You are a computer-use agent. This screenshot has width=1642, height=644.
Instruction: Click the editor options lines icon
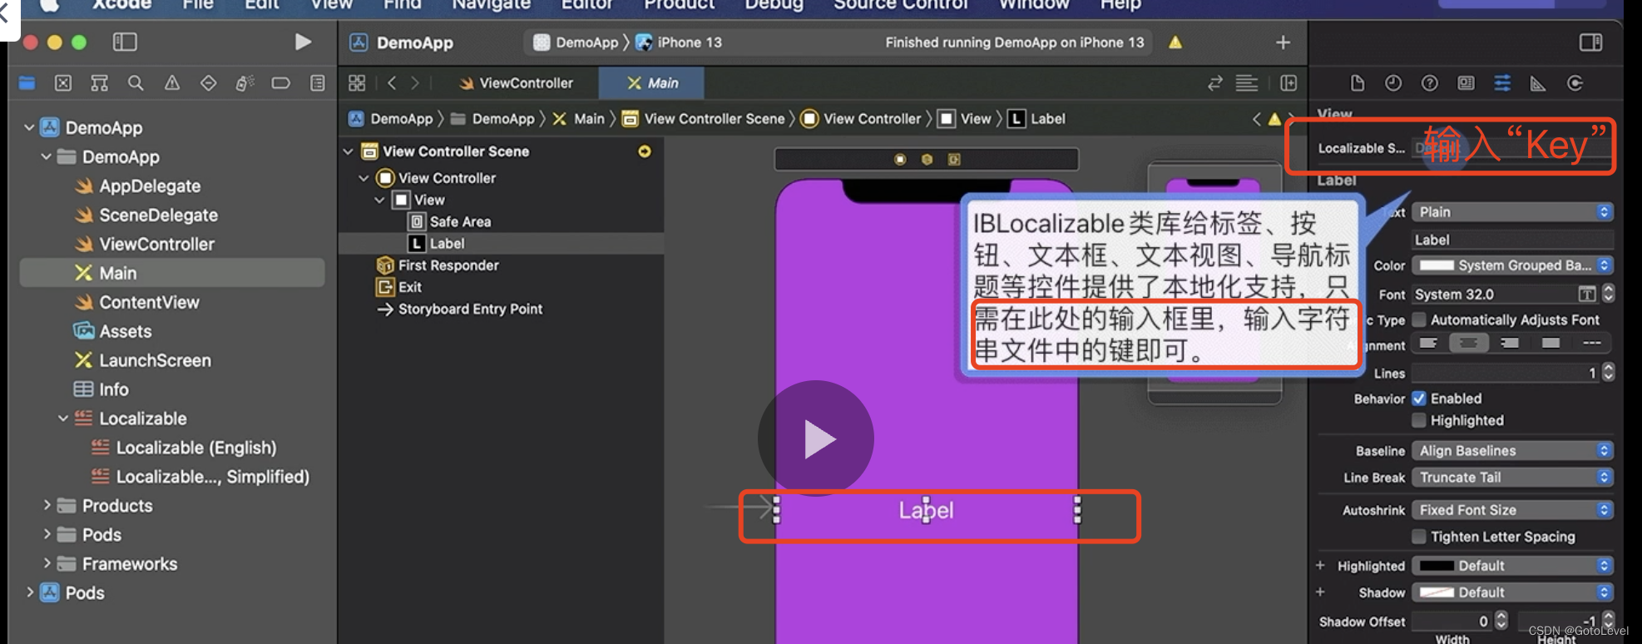(x=1246, y=82)
